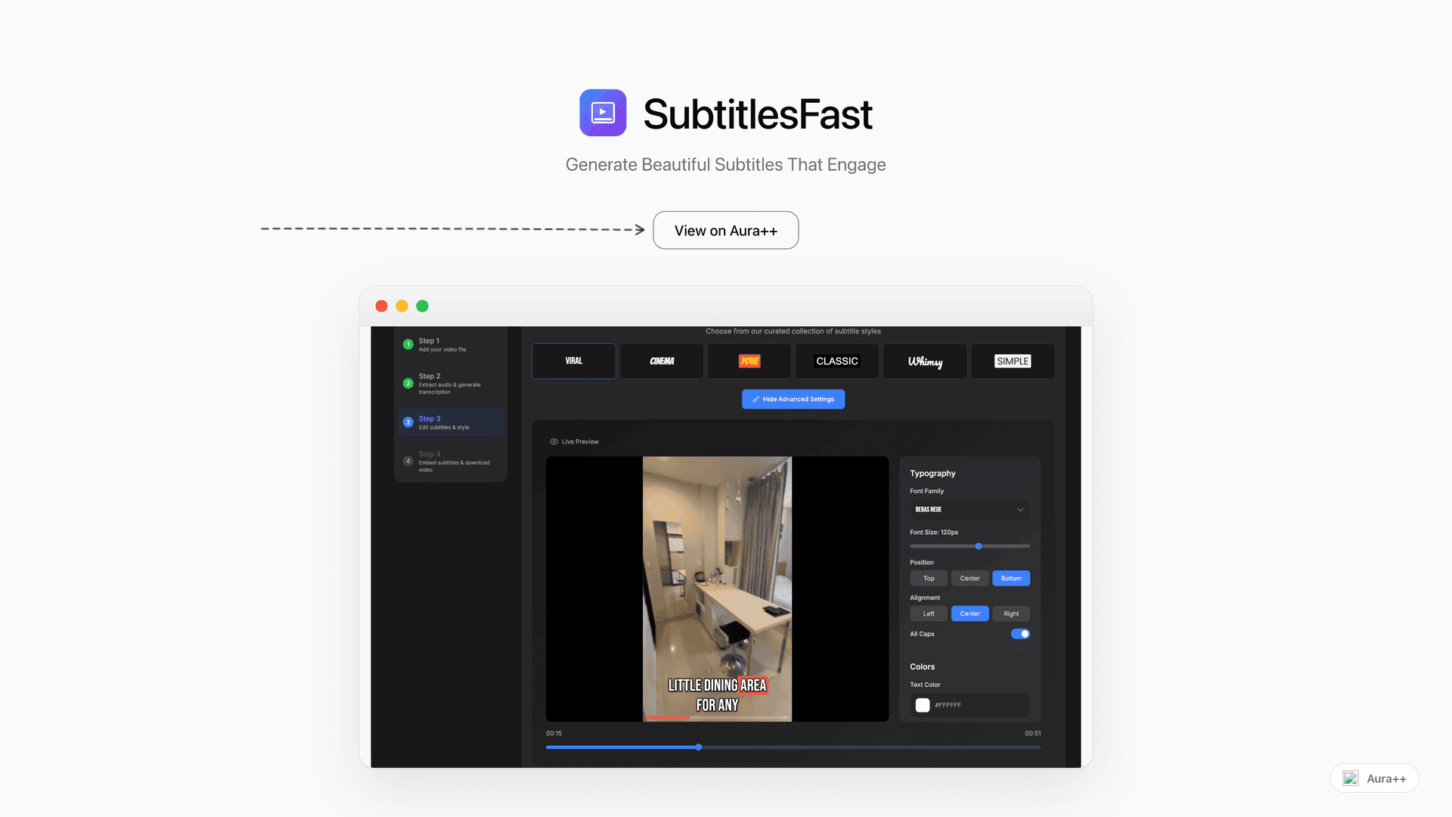Viewport: 1452px width, 817px height.
Task: Set subtitle position to Top
Action: (x=929, y=579)
